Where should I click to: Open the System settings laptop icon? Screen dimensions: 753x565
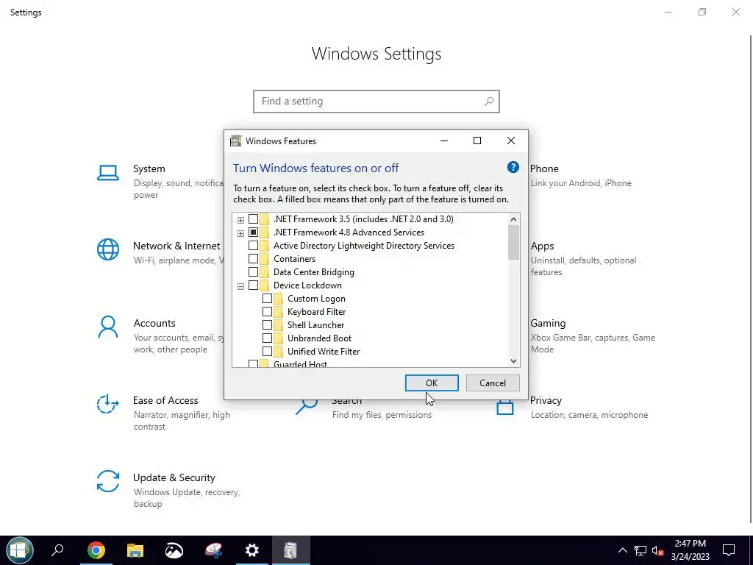[x=108, y=173]
